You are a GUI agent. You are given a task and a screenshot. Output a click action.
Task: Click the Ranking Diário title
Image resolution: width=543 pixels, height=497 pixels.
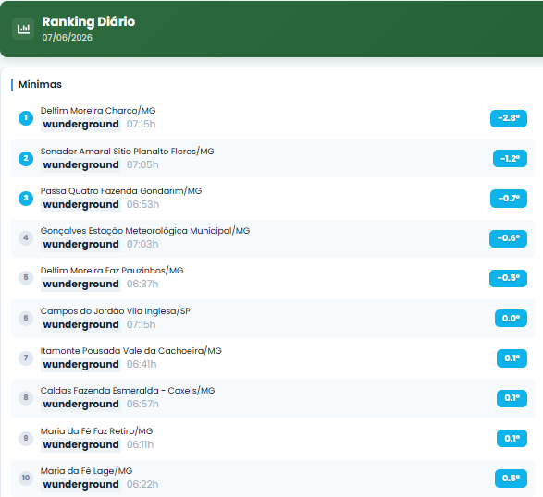pos(88,22)
